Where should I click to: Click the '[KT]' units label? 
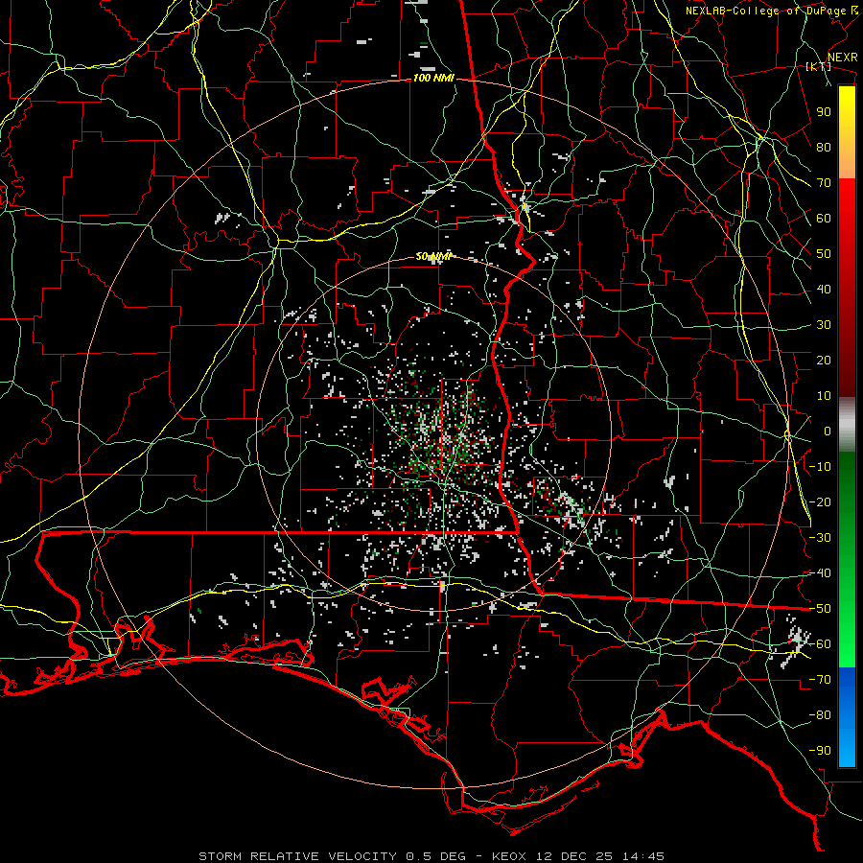click(819, 66)
